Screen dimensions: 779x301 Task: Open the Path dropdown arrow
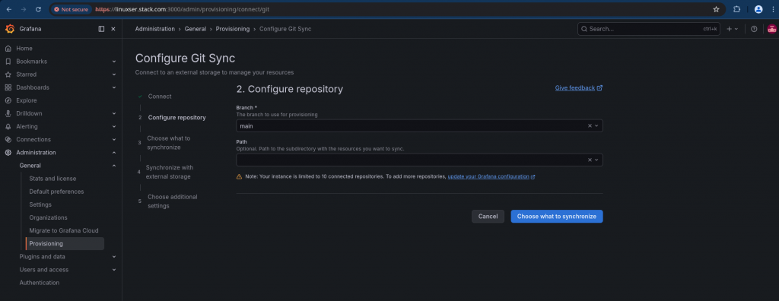pyautogui.click(x=596, y=160)
